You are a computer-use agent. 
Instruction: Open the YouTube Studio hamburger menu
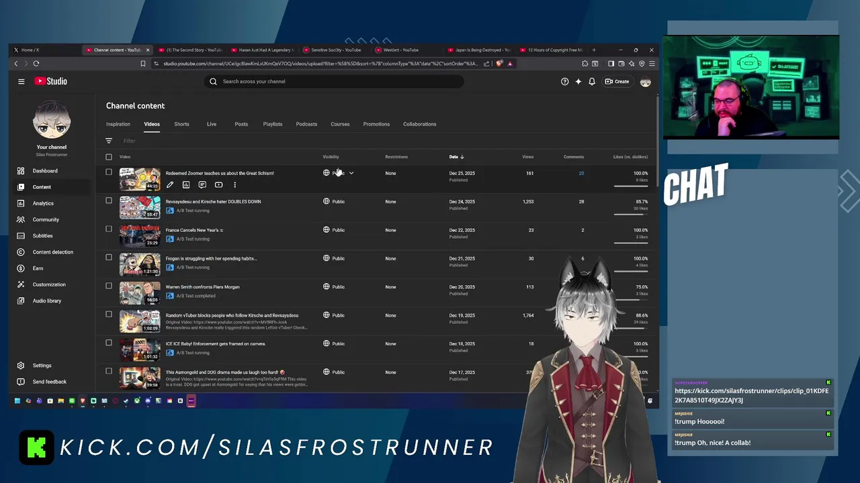tap(21, 81)
